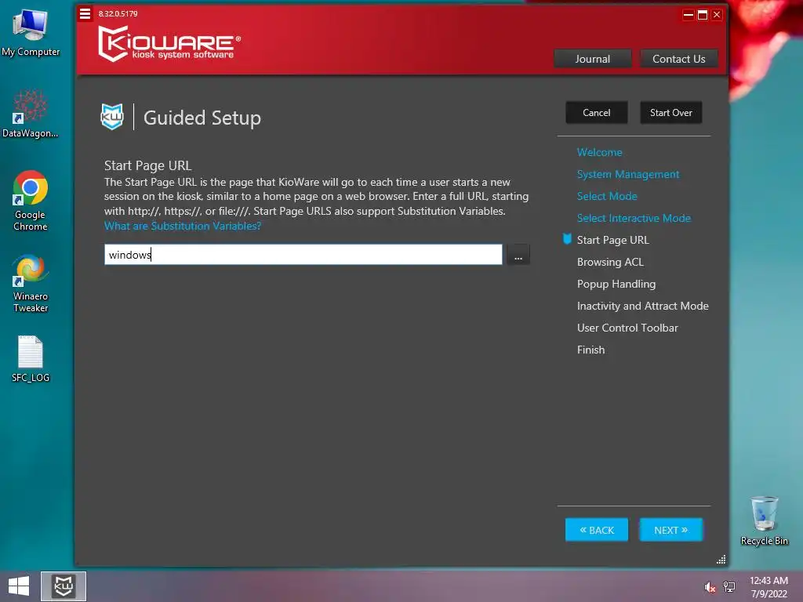Maximize the KioWare window

tap(703, 15)
